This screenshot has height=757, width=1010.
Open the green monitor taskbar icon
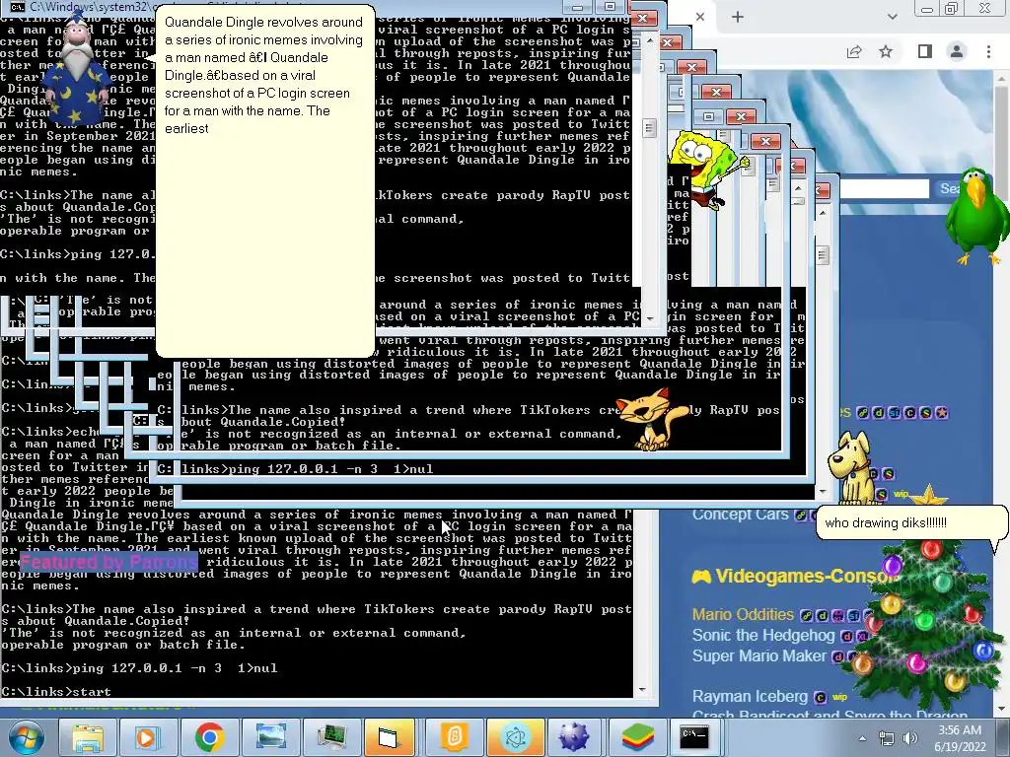click(x=331, y=737)
